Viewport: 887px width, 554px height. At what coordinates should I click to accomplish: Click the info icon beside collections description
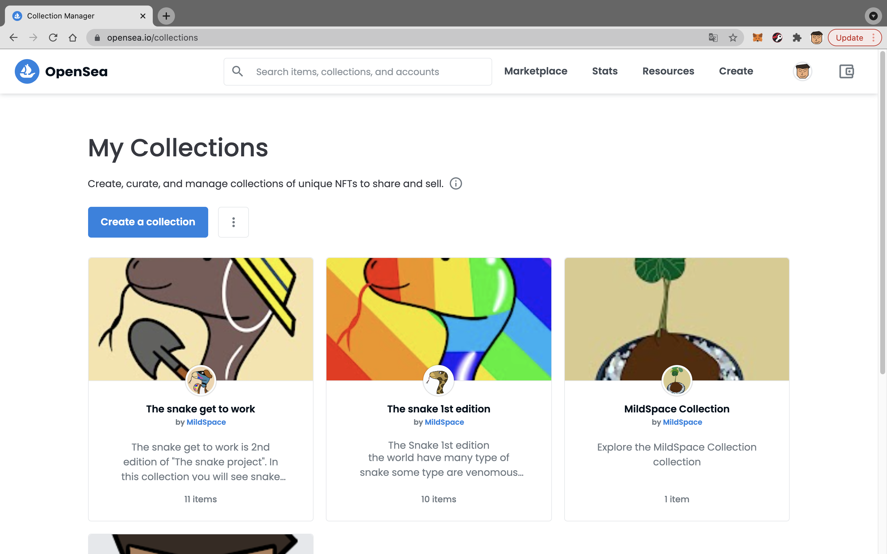click(456, 183)
